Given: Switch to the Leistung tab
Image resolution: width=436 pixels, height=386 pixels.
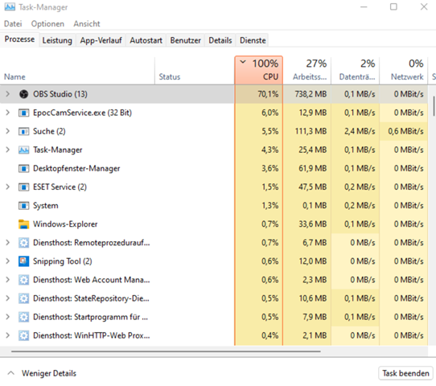Looking at the screenshot, I should [57, 40].
